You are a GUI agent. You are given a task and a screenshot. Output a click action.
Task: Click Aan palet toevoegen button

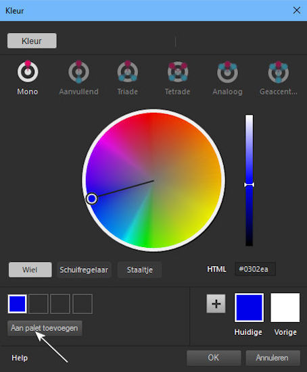[45, 328]
